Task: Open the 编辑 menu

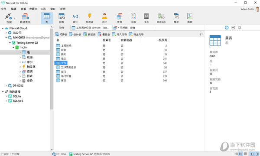Action: 13,9
